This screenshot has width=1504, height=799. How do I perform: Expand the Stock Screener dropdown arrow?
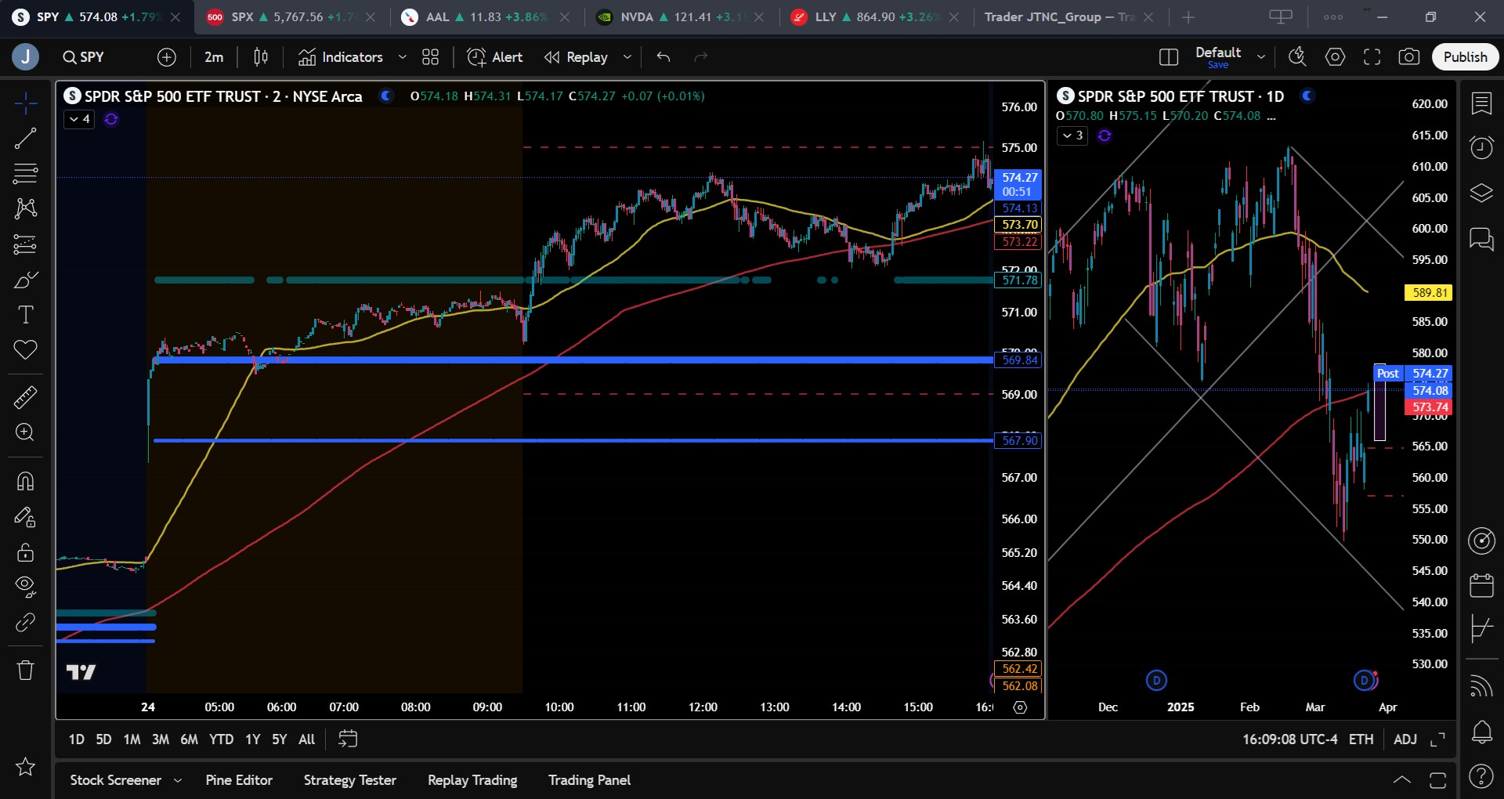click(x=178, y=780)
